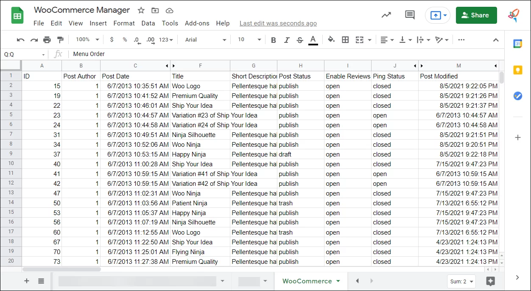
Task: Open Google Calendar side panel
Action: click(x=517, y=43)
